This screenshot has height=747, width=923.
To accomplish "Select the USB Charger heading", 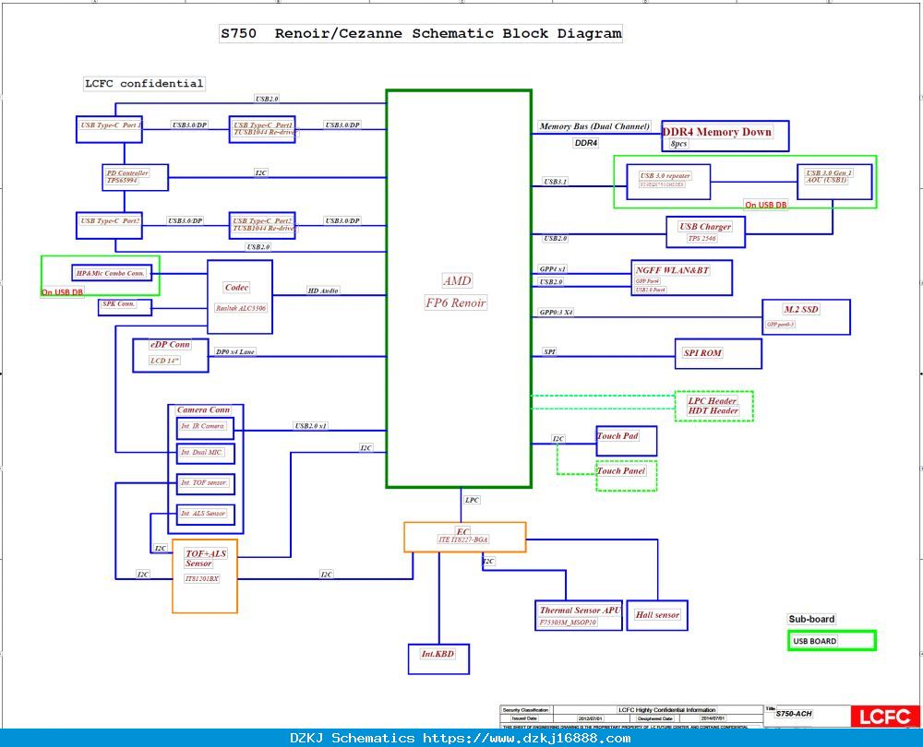I will pyautogui.click(x=705, y=227).
